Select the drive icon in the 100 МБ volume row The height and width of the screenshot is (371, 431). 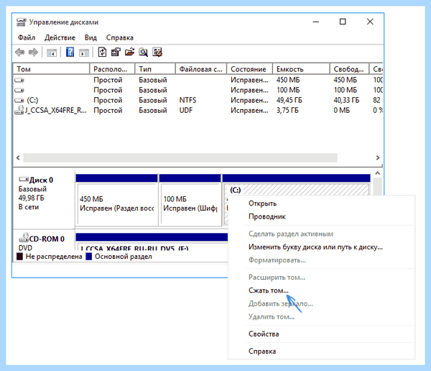tap(19, 90)
